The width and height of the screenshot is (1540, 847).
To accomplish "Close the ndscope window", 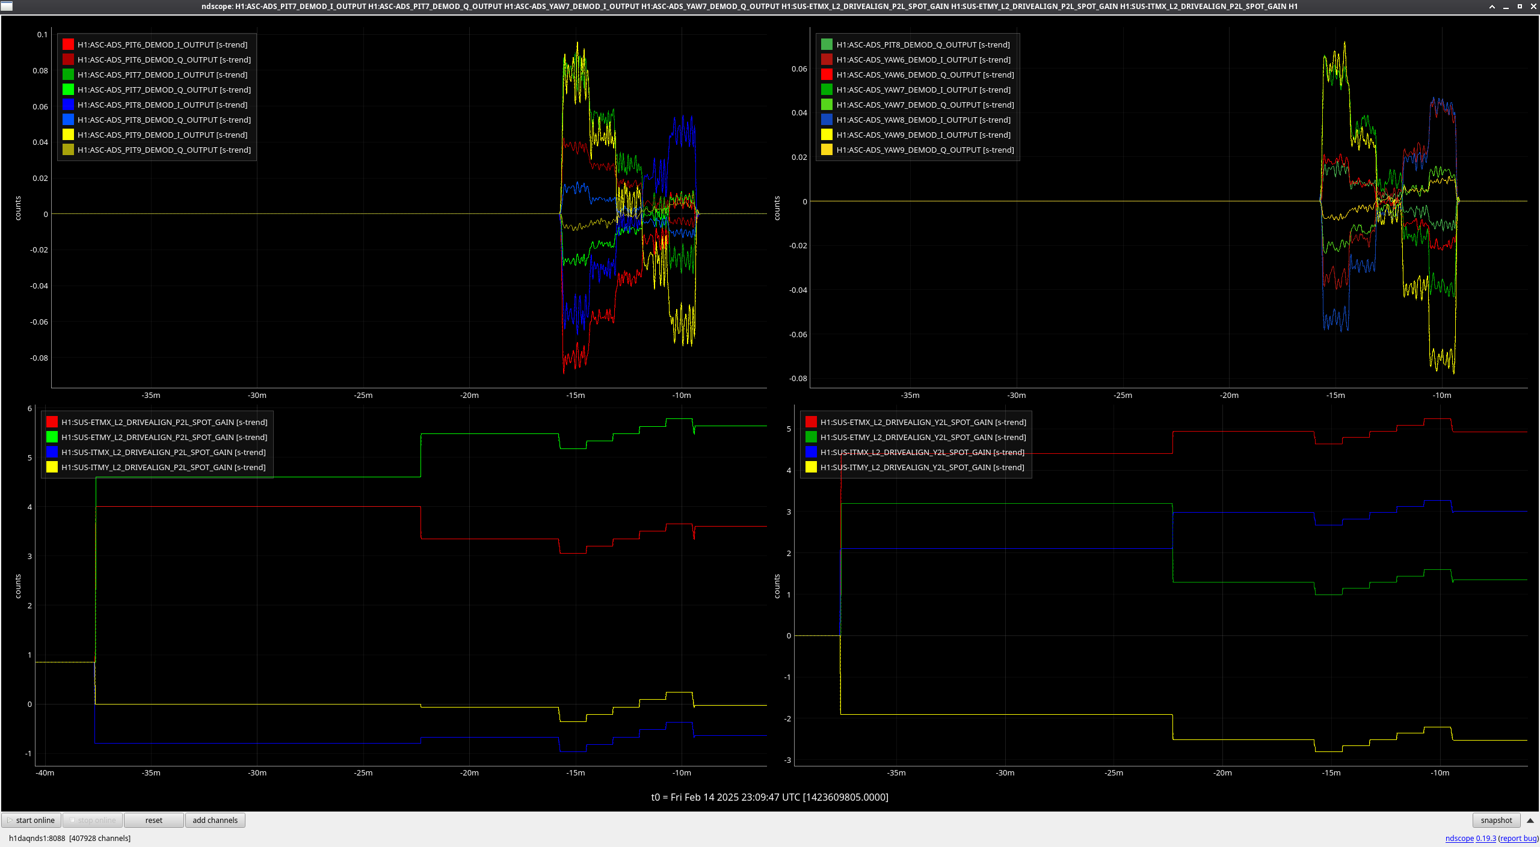I will (1533, 6).
